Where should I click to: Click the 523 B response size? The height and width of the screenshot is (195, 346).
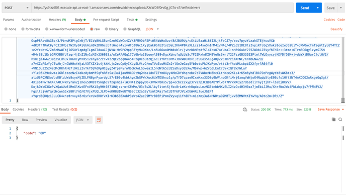[307, 110]
